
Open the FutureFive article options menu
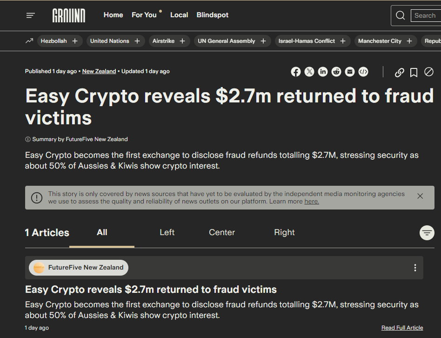pos(415,267)
